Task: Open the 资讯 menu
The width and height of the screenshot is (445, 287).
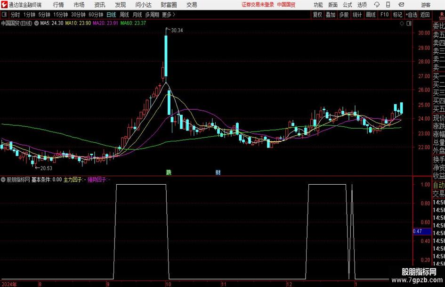Action: (100, 5)
